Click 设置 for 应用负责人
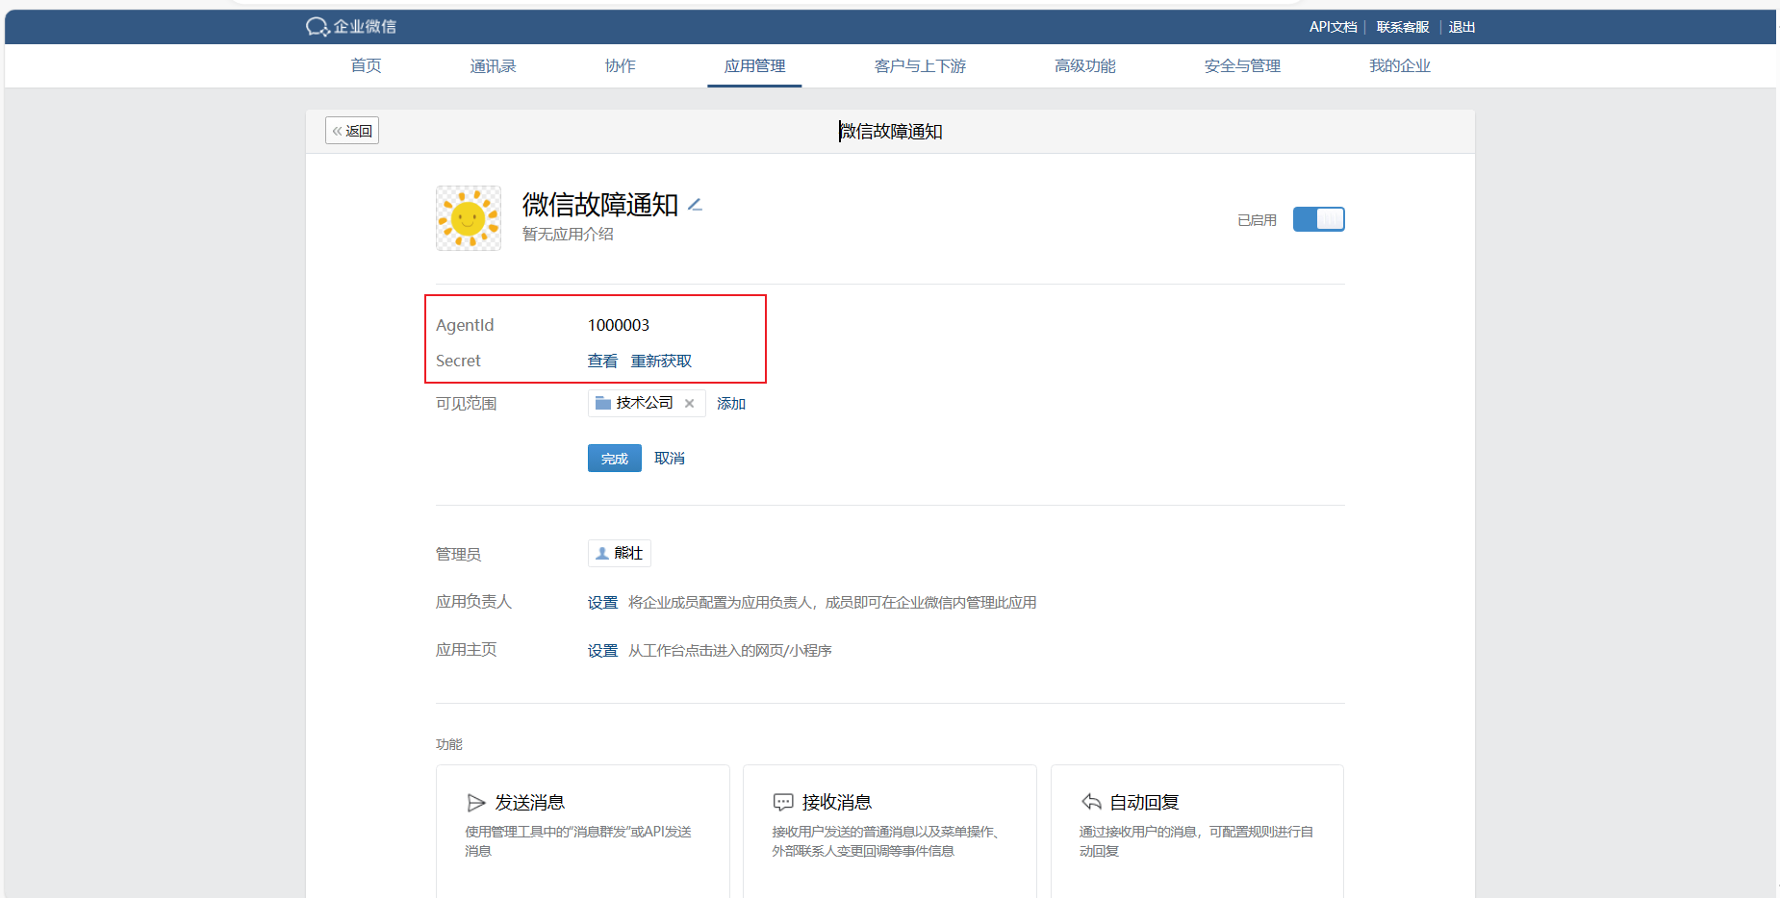1780x898 pixels. 602,603
